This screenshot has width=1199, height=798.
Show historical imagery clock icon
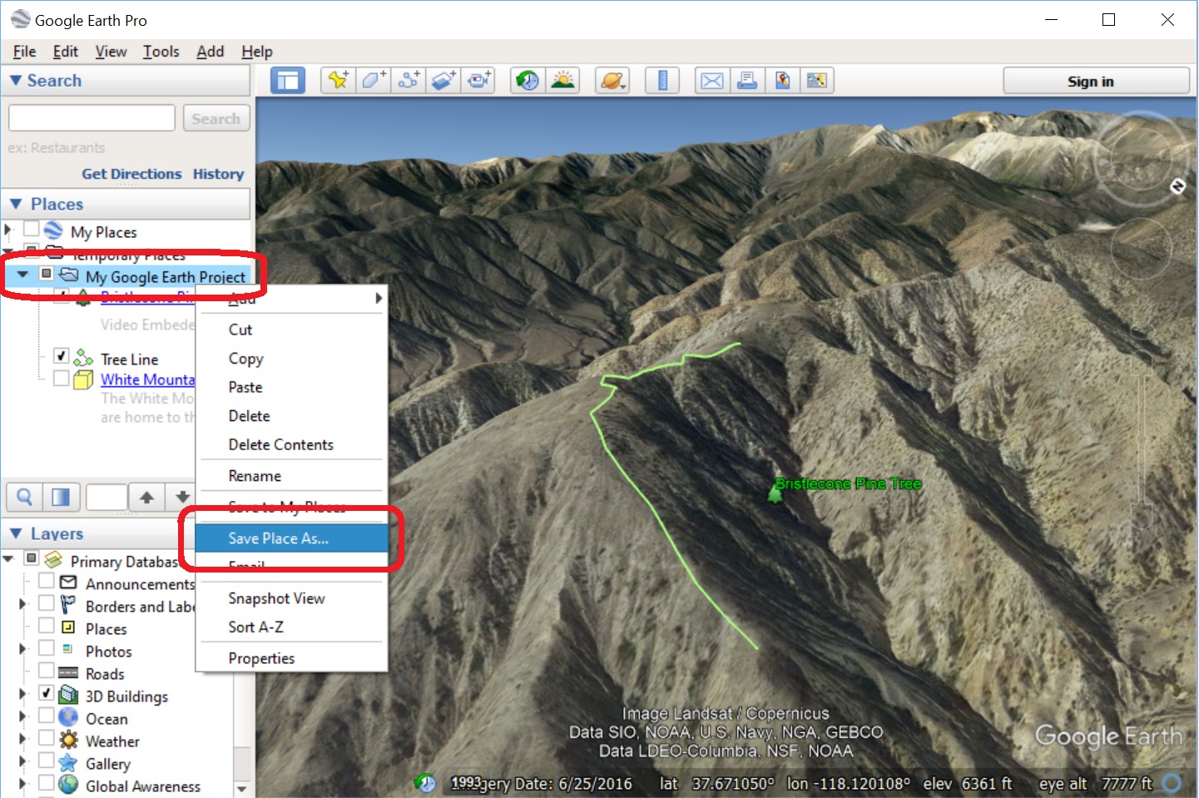[528, 81]
